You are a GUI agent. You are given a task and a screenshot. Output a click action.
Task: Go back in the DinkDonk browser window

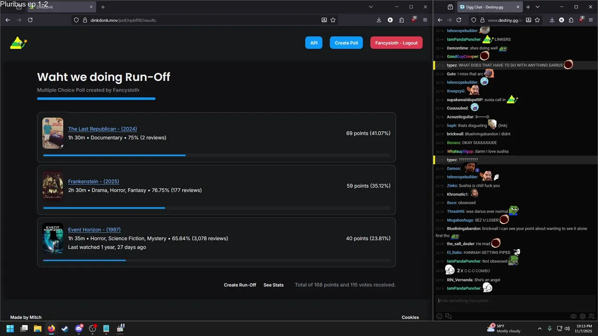click(8, 20)
